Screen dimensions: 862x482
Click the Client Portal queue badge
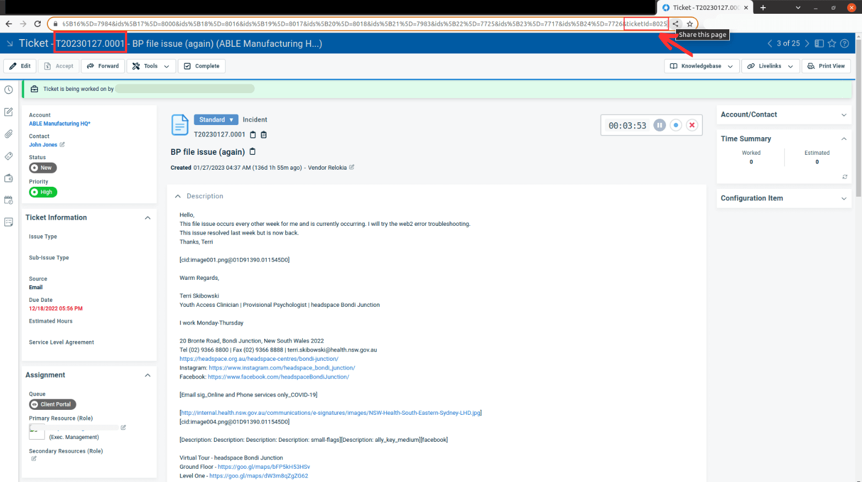[52, 404]
